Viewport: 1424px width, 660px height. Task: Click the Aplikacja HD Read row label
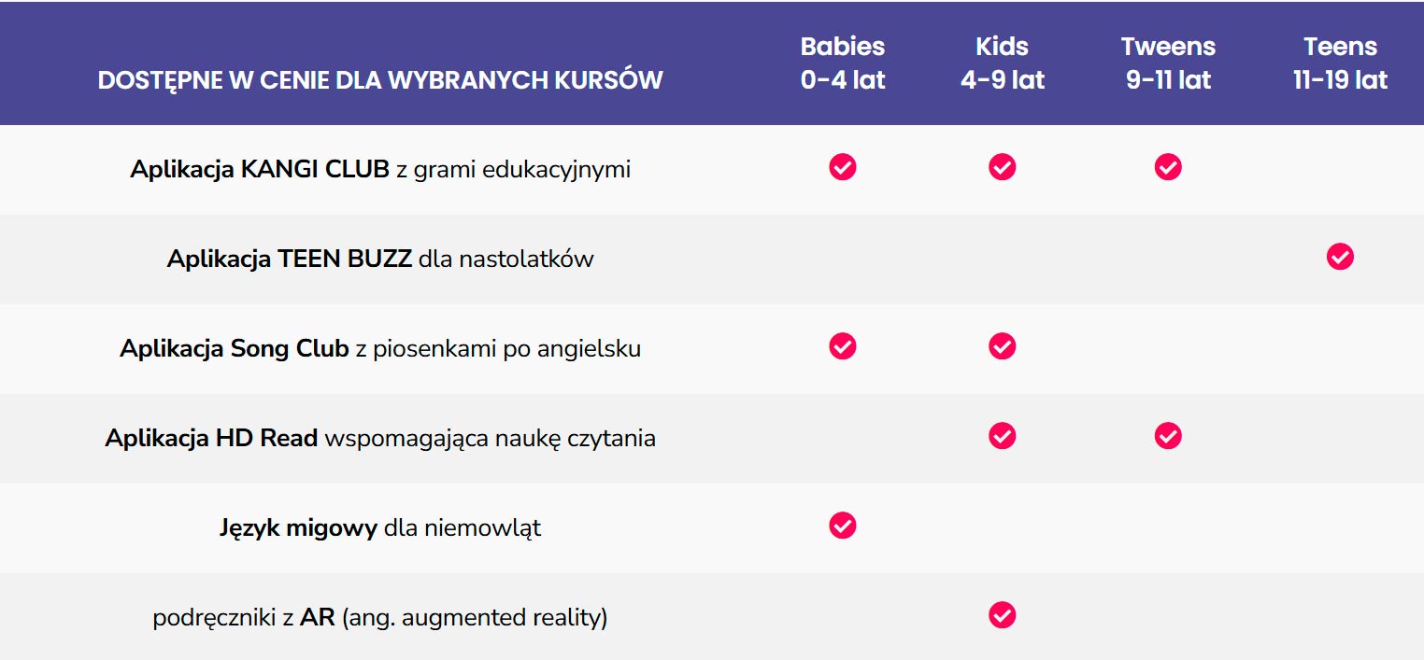pyautogui.click(x=380, y=439)
